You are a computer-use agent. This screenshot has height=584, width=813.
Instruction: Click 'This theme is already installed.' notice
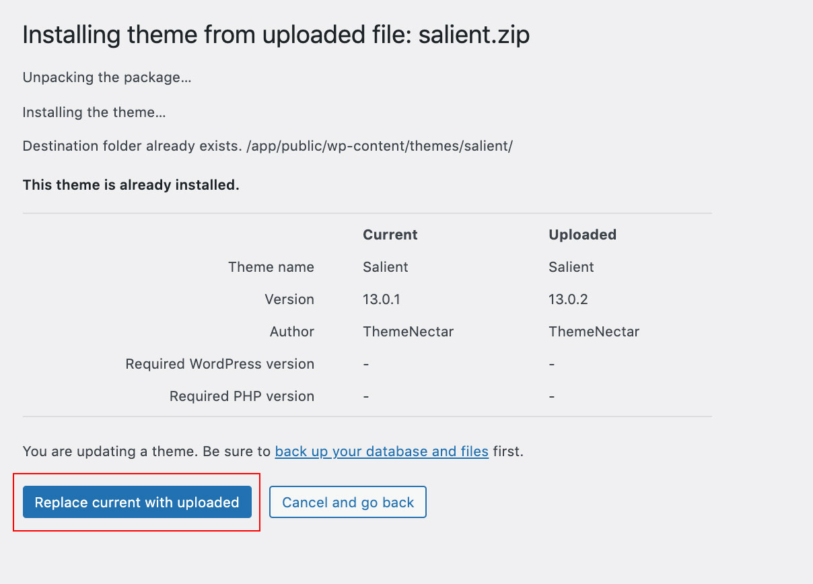[x=131, y=185]
